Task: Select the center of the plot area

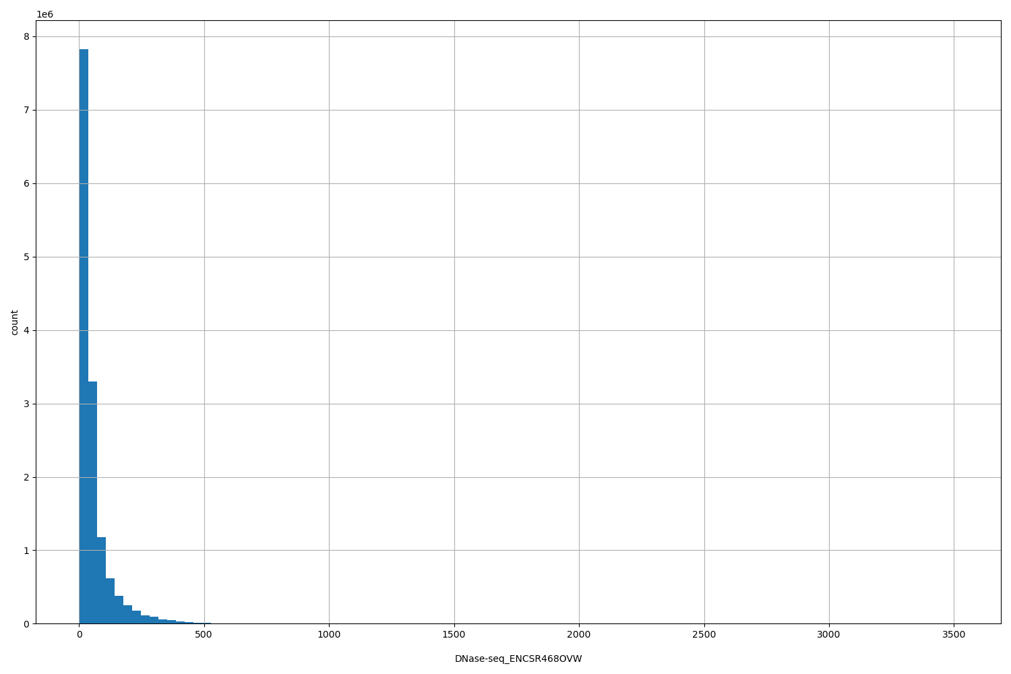Action: click(x=518, y=324)
